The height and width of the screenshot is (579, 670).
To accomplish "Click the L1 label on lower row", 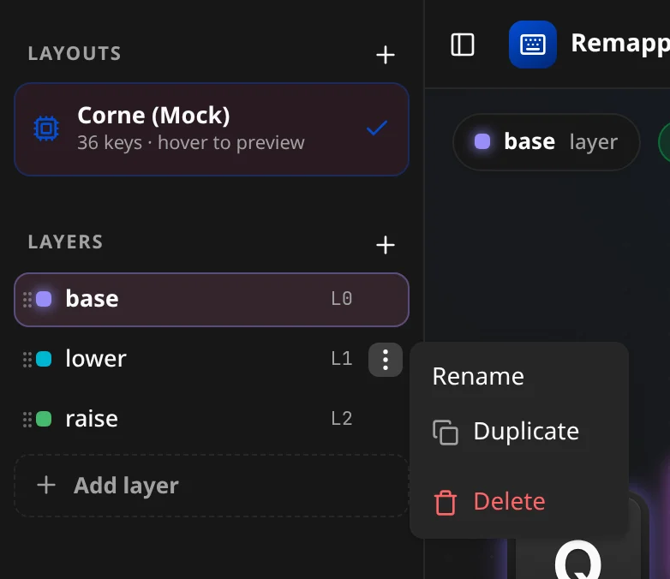I will point(342,359).
